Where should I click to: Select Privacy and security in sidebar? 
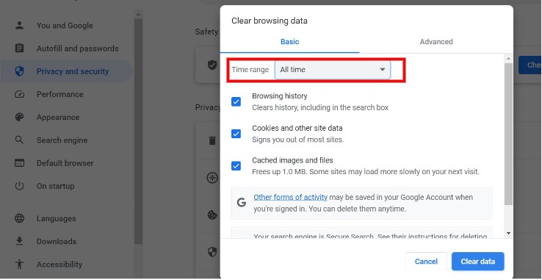66,71
